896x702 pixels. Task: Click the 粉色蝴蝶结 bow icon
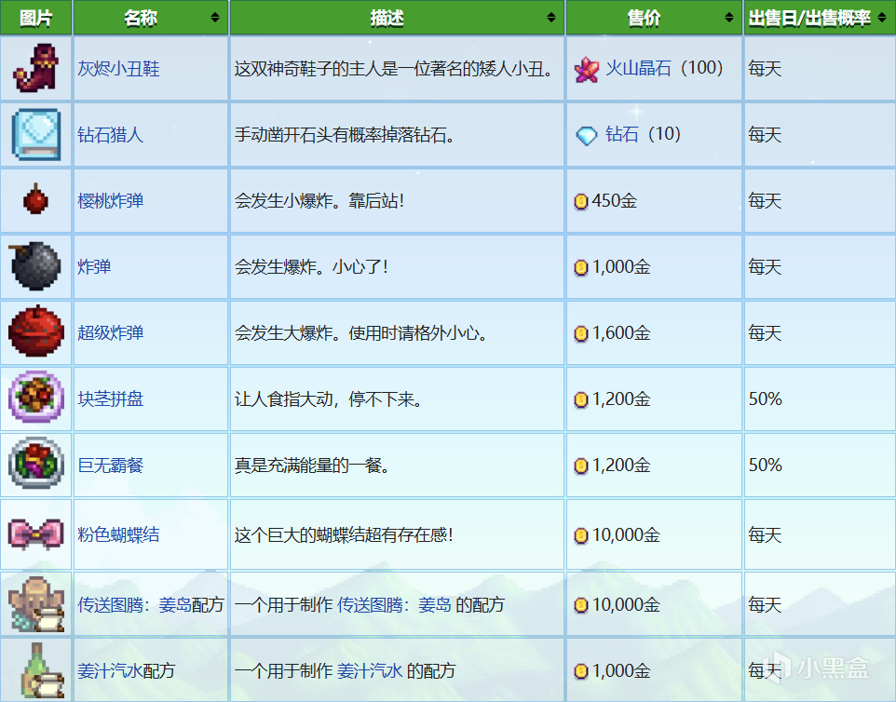36,534
